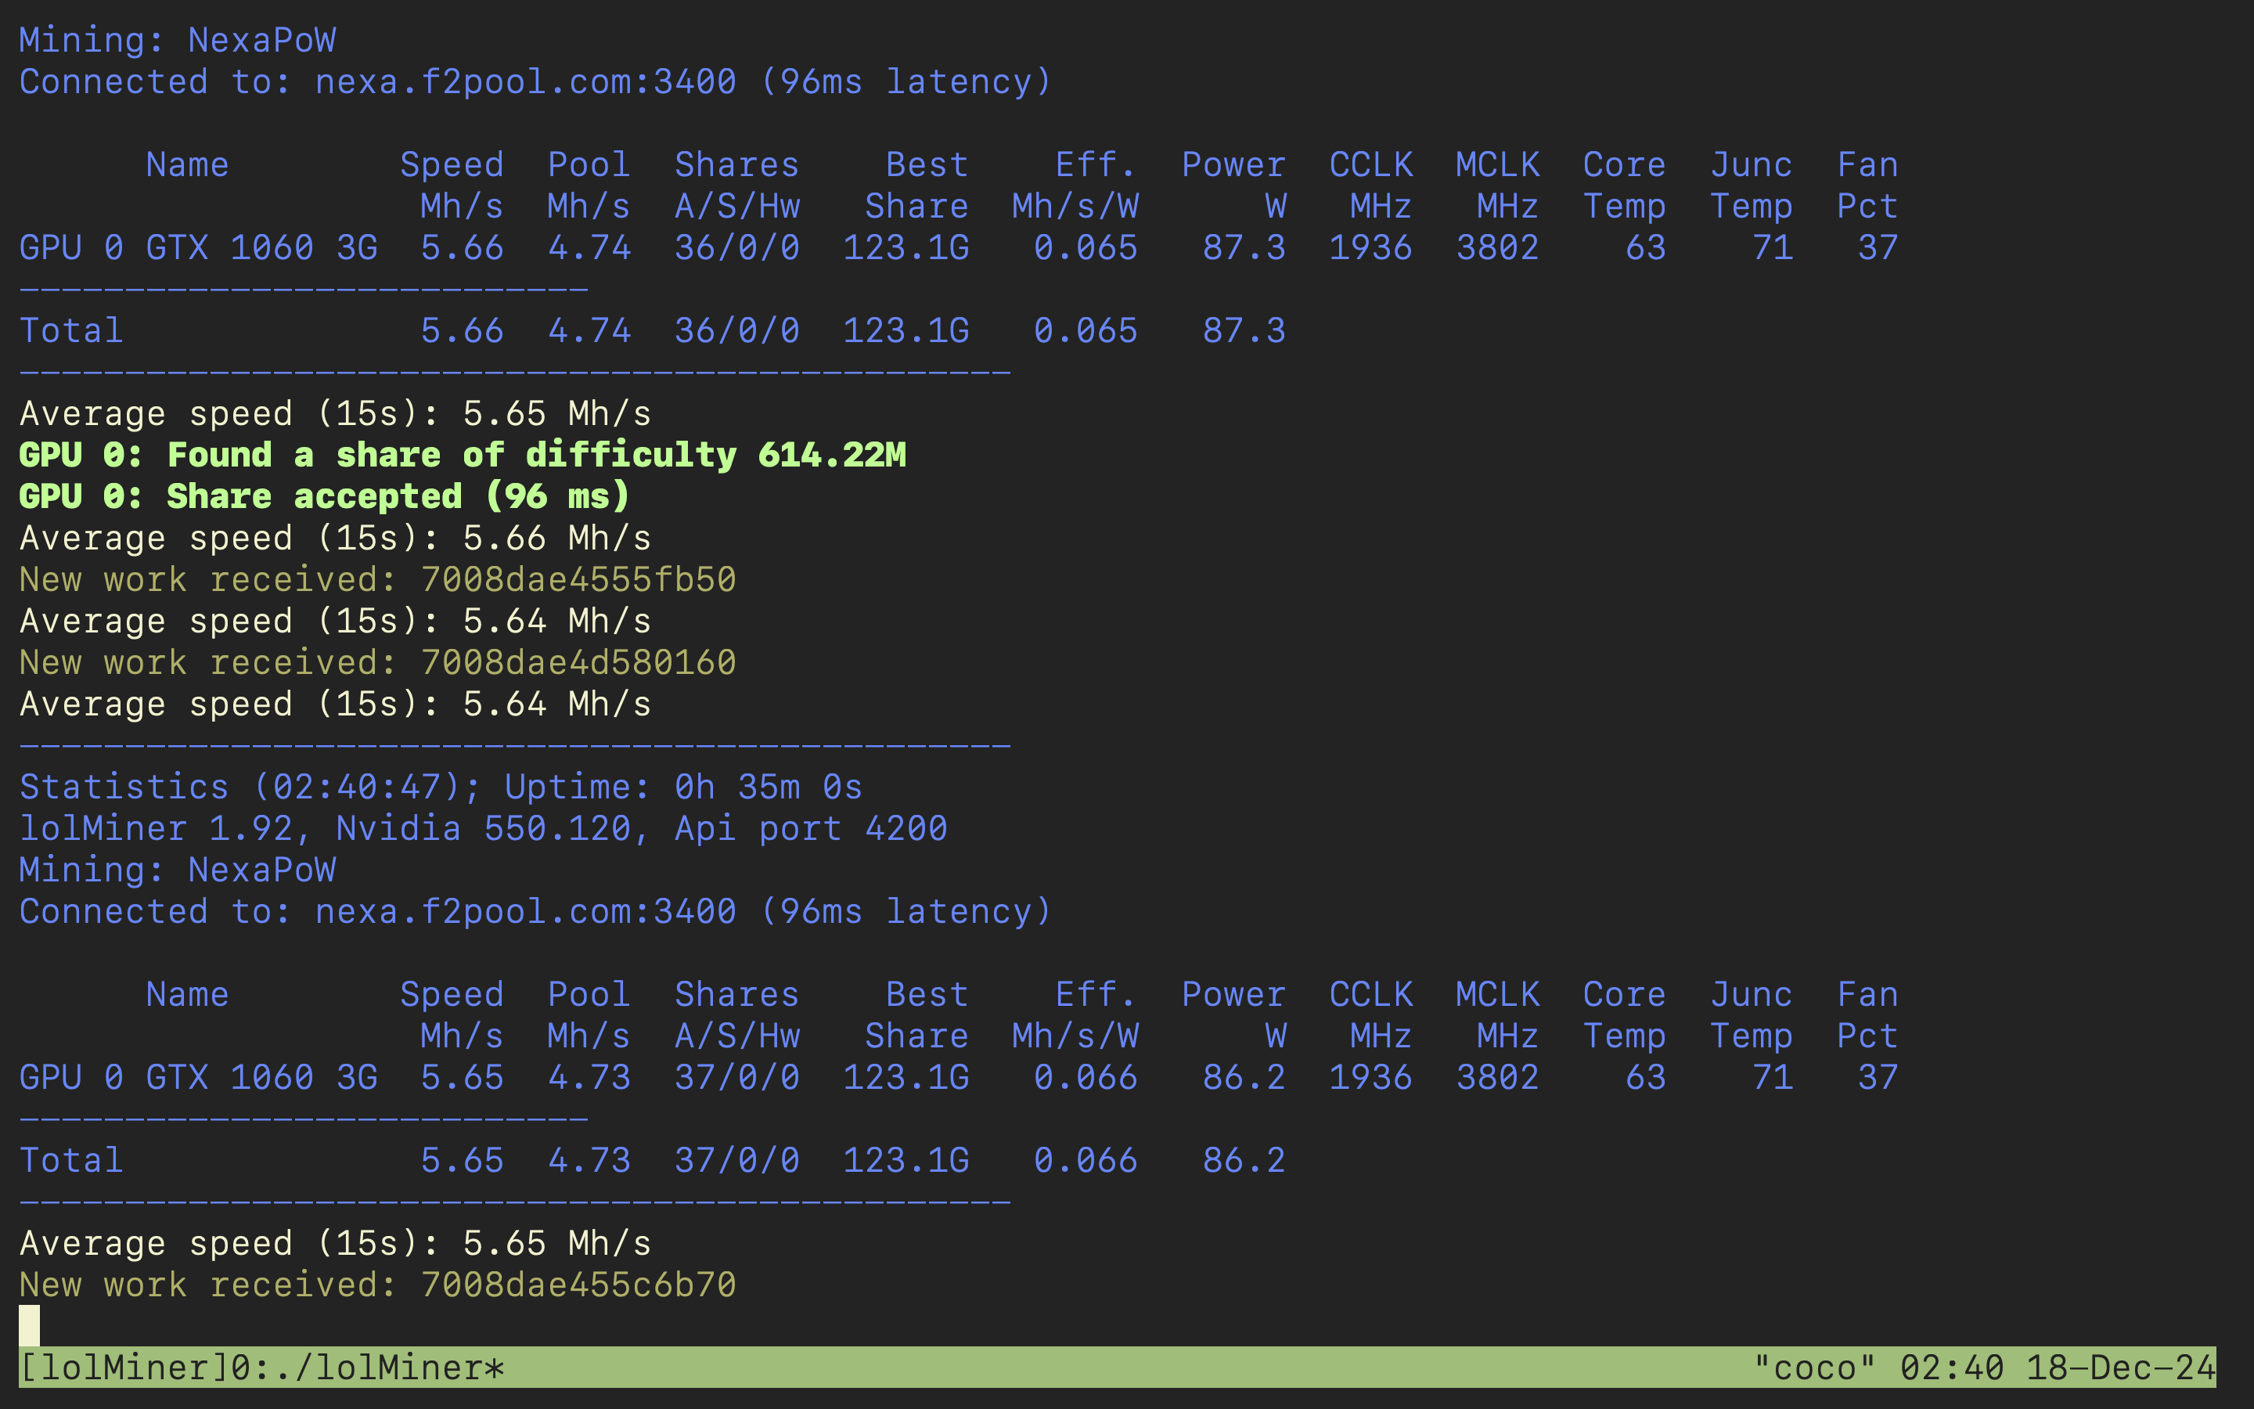Click the Found a share of difficulty line
Screen dimensions: 2254x1409
click(x=461, y=455)
